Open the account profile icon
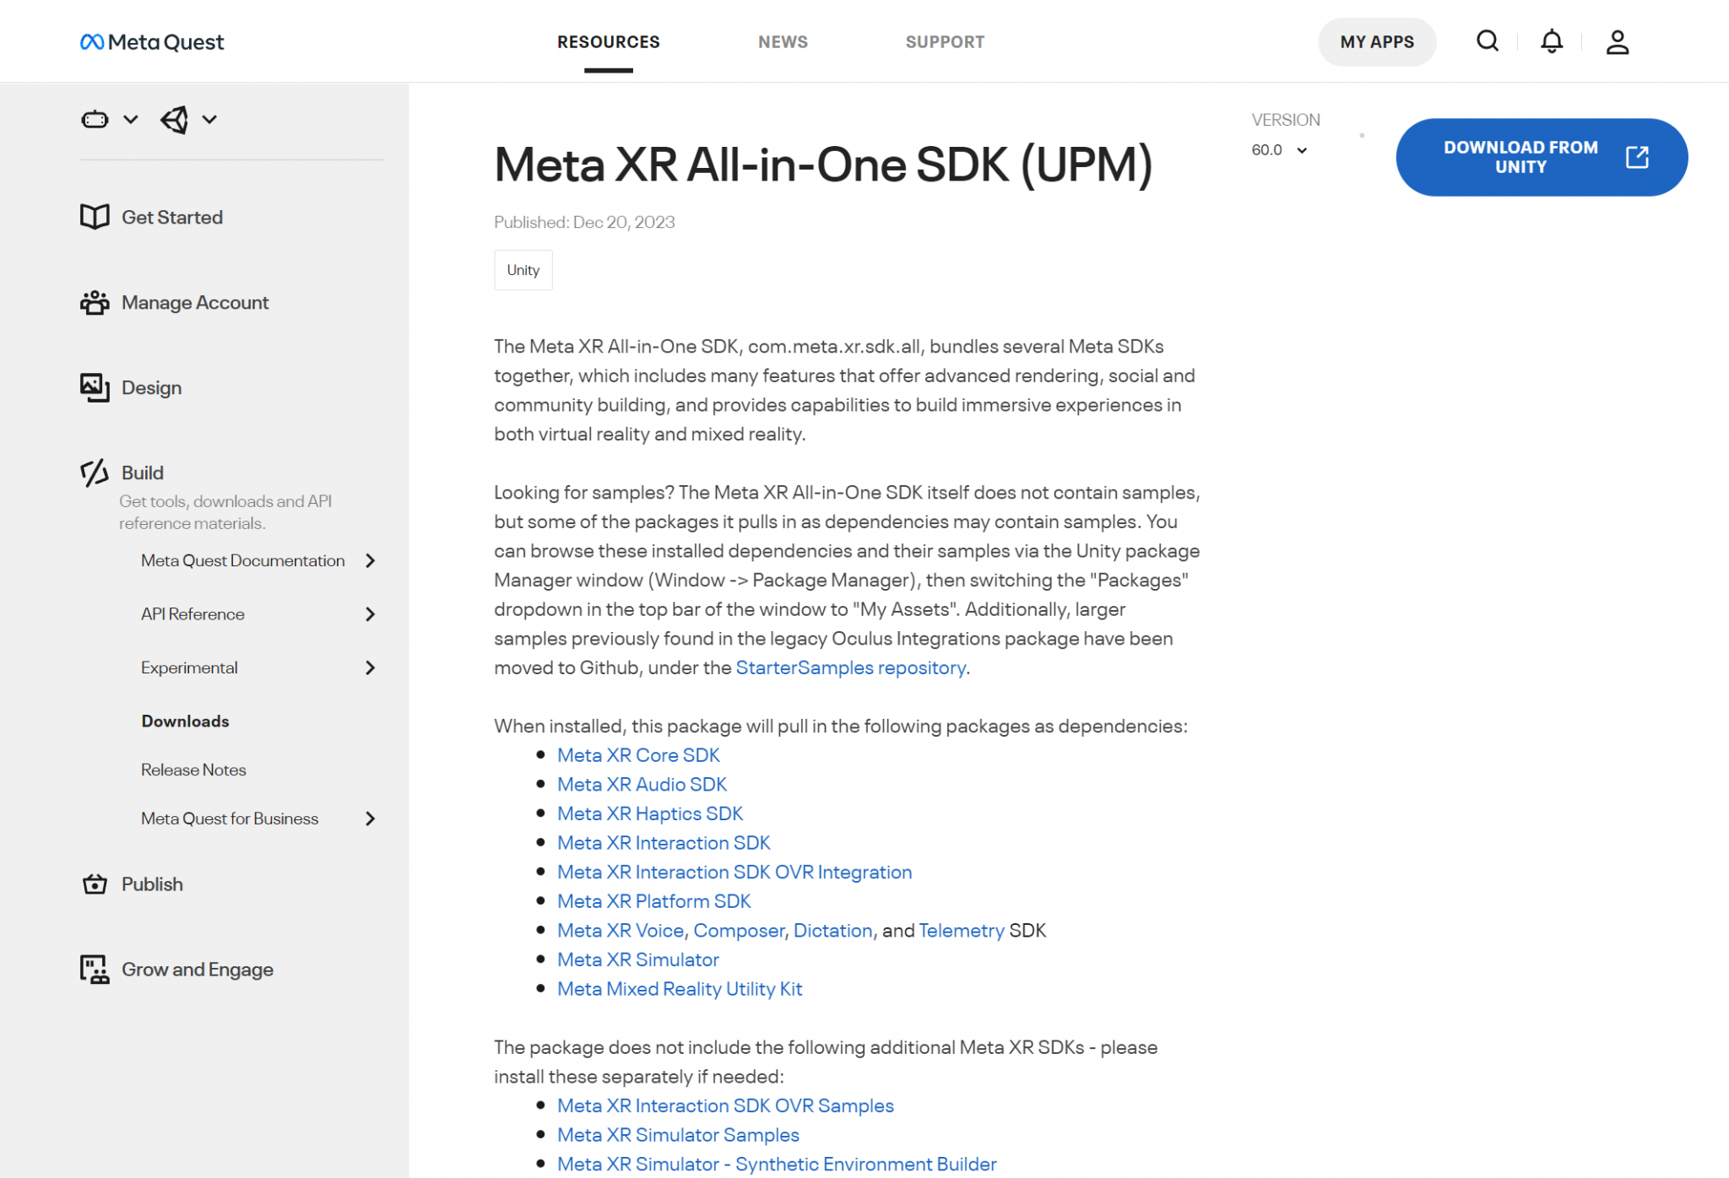The image size is (1729, 1178). pyautogui.click(x=1617, y=41)
